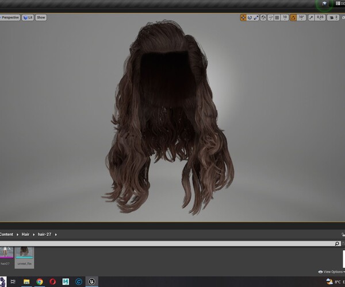Open camera speed dropdown showing 2
The image size is (345, 287).
(333, 18)
